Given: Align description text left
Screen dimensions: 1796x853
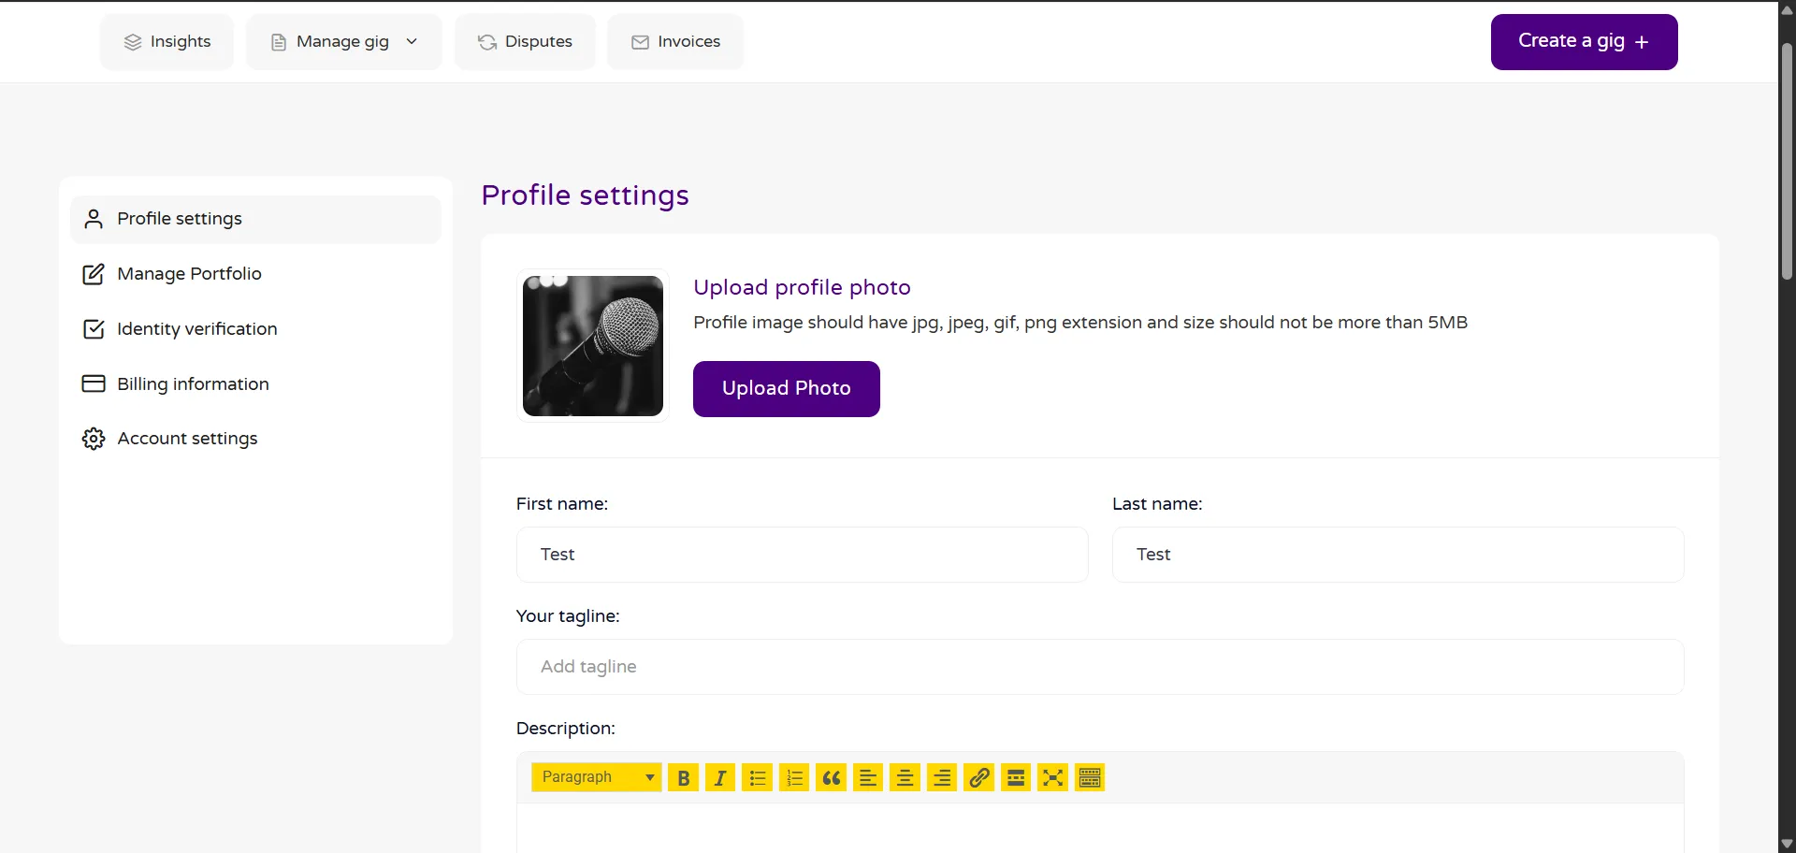Looking at the screenshot, I should [868, 777].
